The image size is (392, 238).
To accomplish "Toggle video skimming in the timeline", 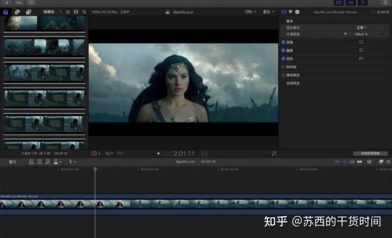I will click(x=337, y=162).
